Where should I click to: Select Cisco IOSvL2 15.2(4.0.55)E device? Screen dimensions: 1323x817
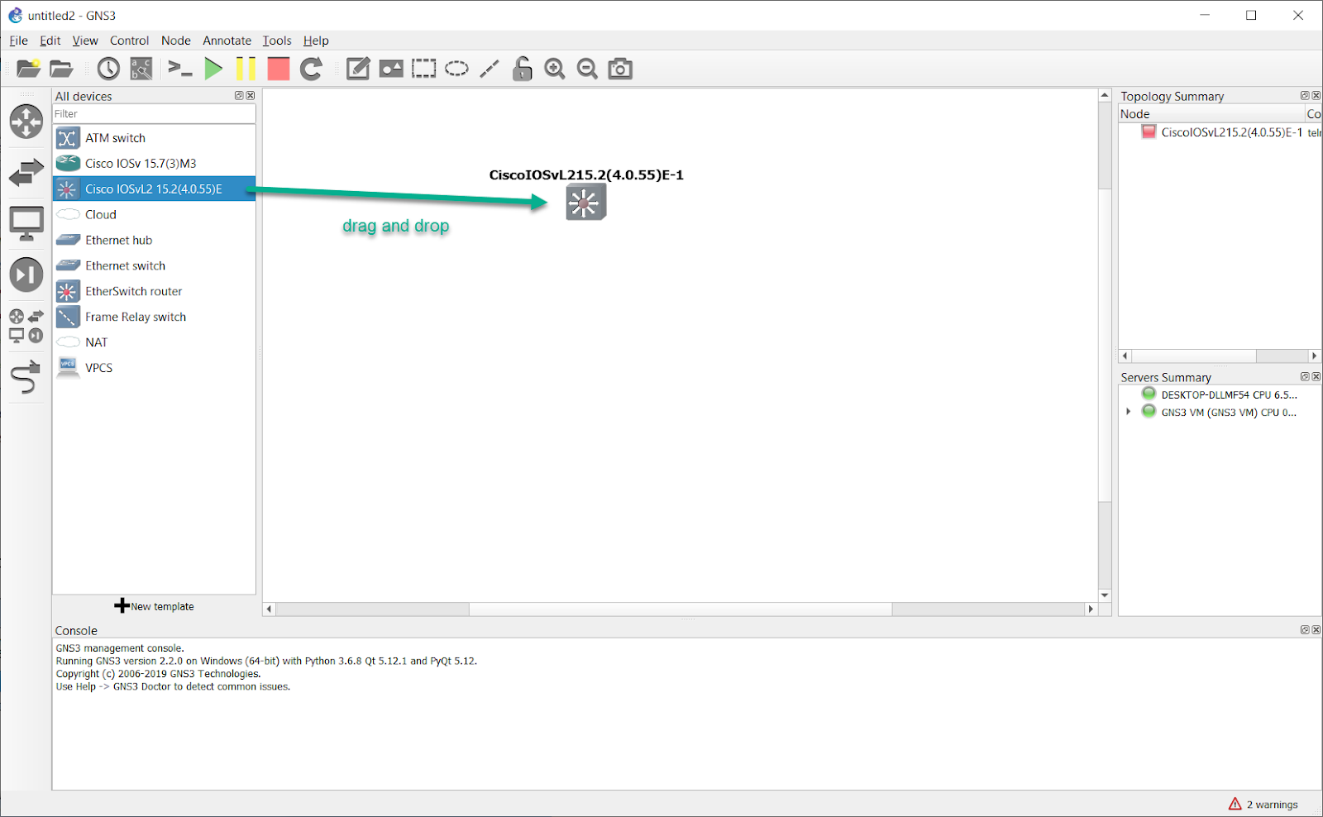[154, 189]
